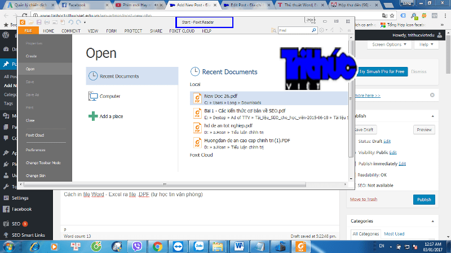Open TeamViewer from the taskbar
Viewport: 451px width, 253px height.
coord(178,246)
